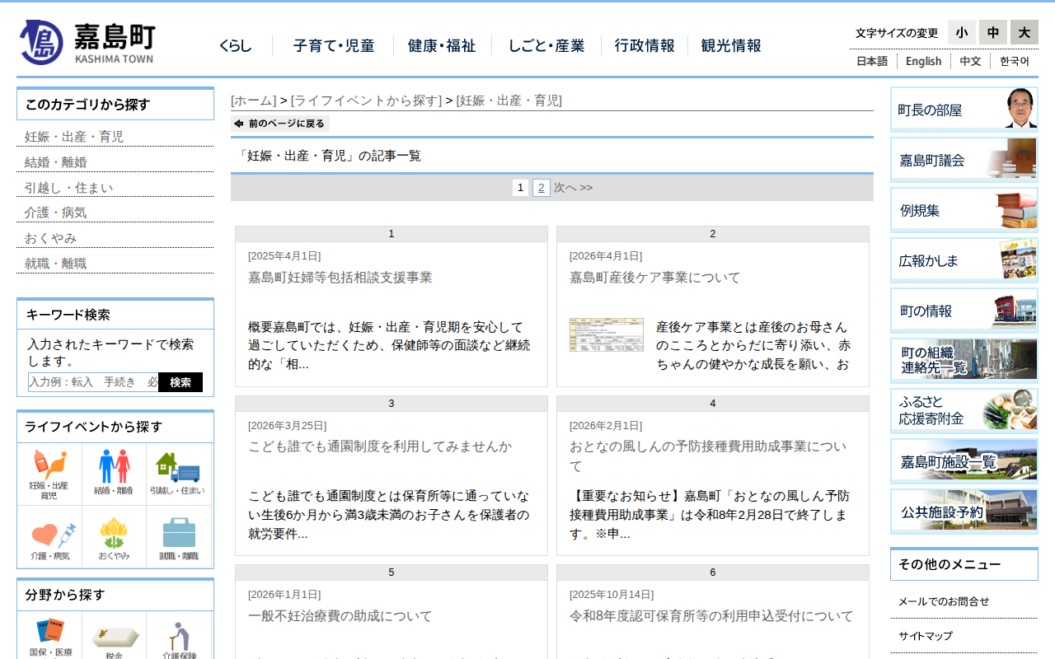Set text size to 大
The image size is (1055, 659).
1024,32
